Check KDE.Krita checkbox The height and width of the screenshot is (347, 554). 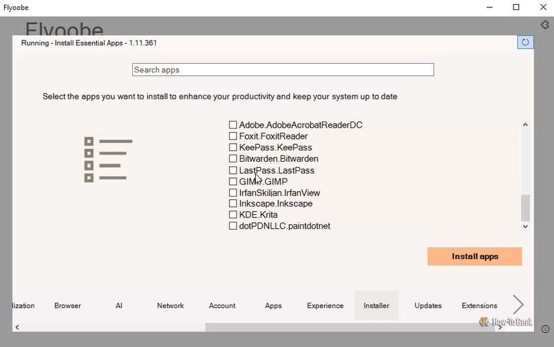[233, 215]
